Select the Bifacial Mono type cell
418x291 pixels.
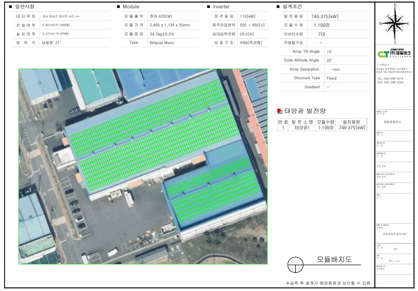pyautogui.click(x=162, y=43)
